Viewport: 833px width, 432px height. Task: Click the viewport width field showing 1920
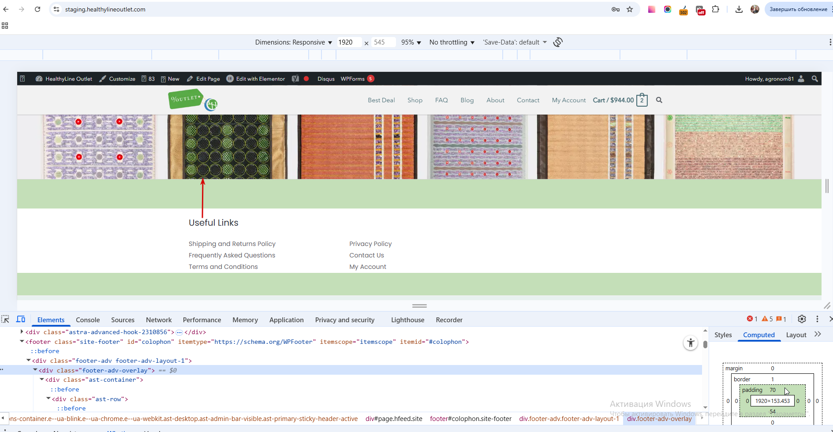(x=349, y=42)
